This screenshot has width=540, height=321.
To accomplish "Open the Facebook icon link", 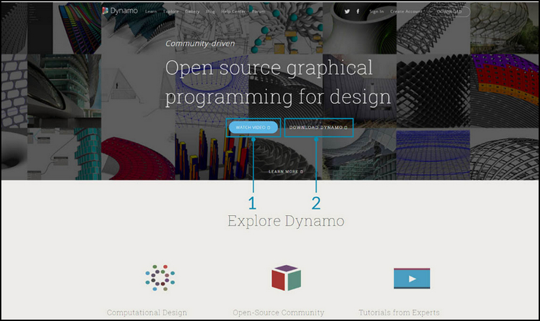I will click(x=358, y=11).
